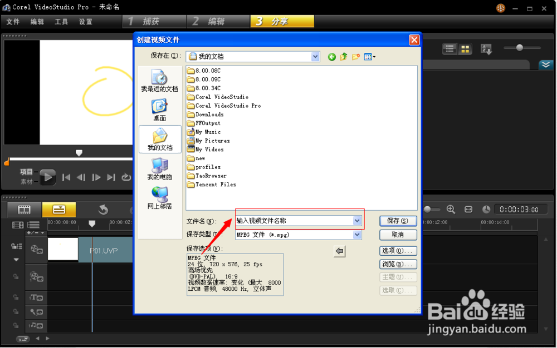Show all visible tracks icon

pyautogui.click(x=18, y=225)
